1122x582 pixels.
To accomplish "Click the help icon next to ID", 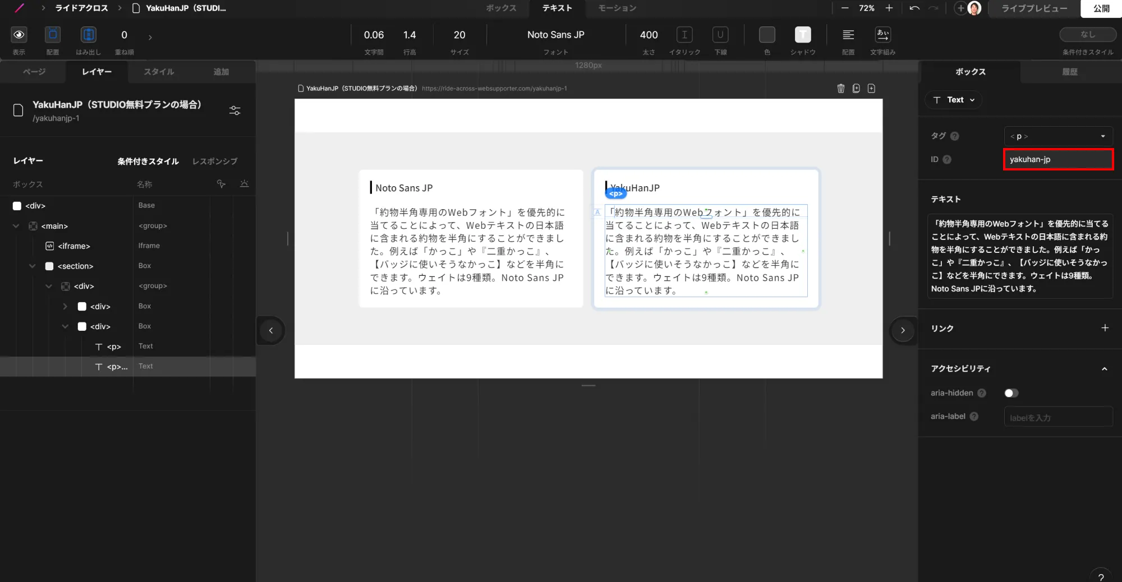I will pyautogui.click(x=947, y=159).
